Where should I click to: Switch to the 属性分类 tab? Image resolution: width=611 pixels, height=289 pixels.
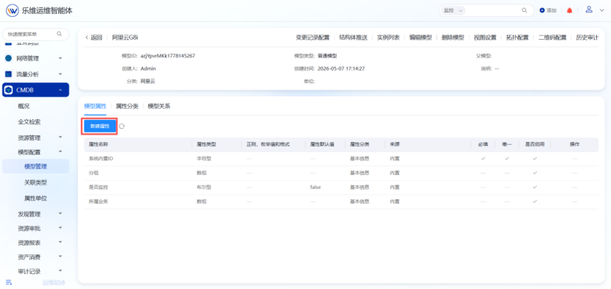[x=127, y=106]
